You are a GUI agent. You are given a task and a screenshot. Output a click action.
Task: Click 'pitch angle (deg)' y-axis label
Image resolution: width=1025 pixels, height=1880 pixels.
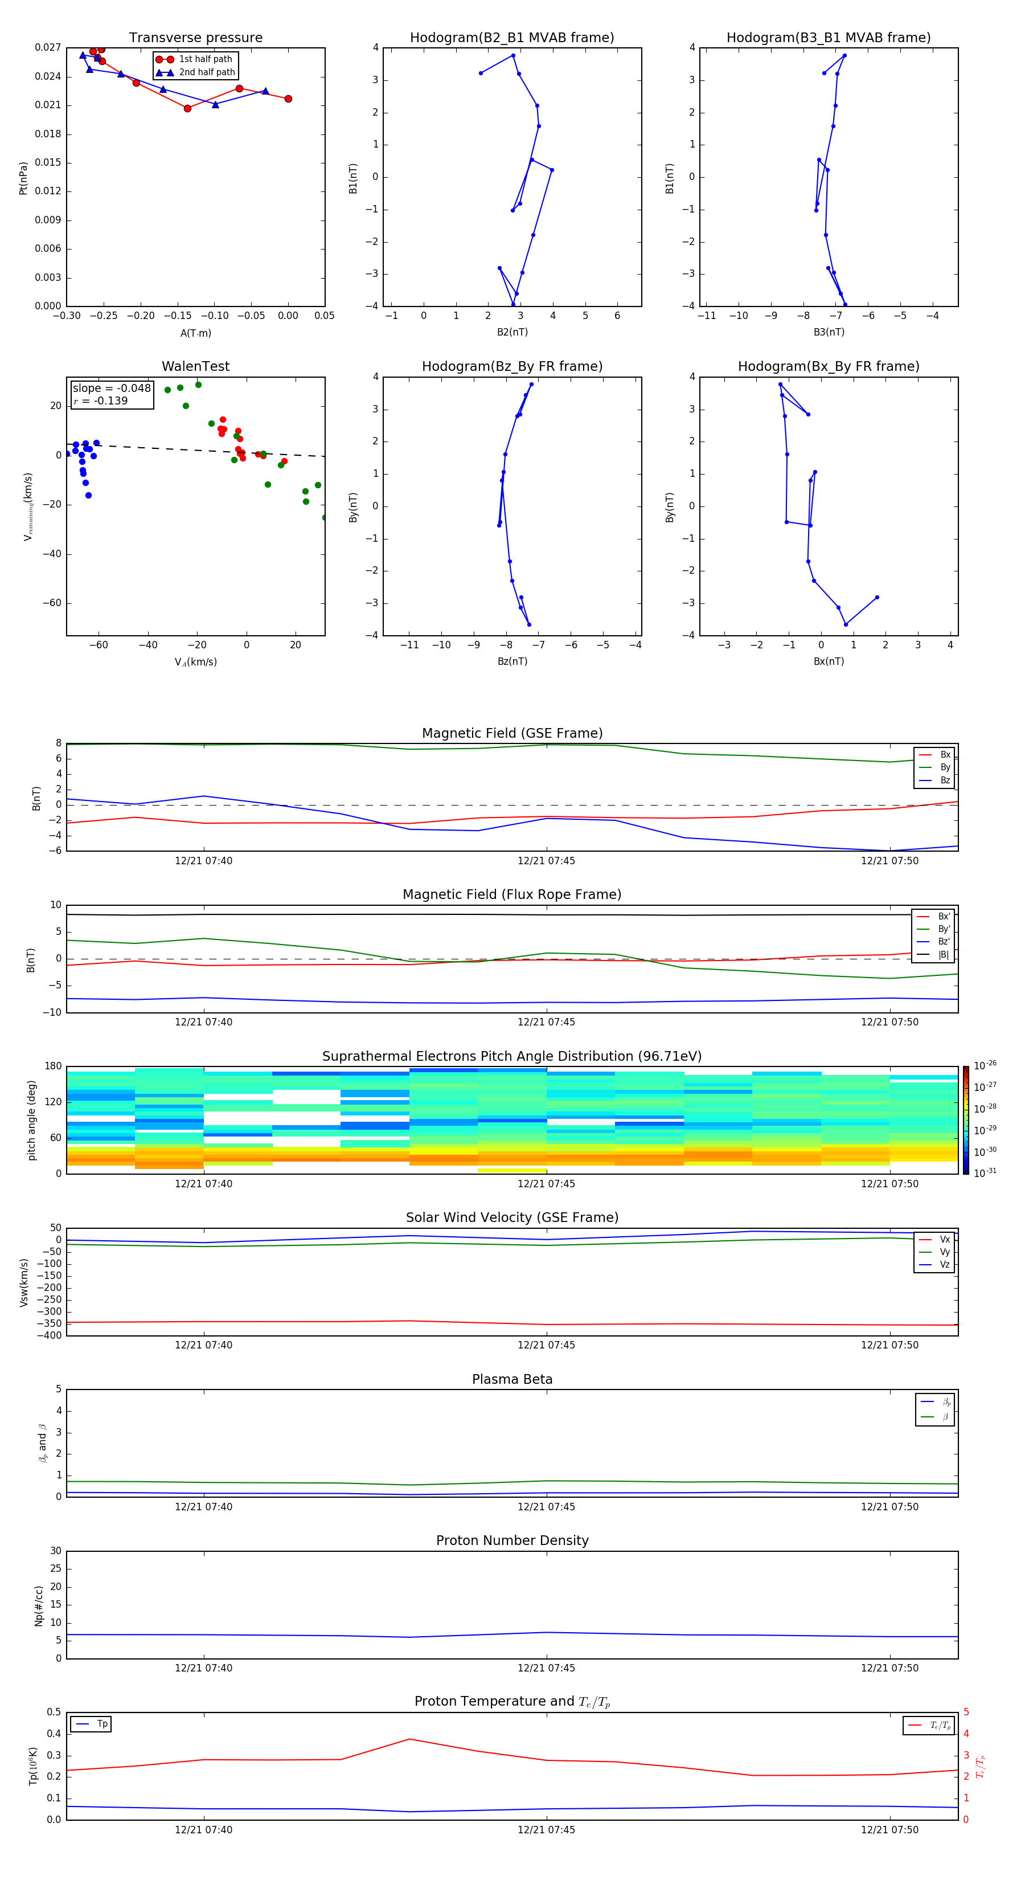point(31,1120)
